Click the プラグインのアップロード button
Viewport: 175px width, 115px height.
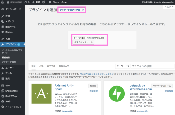pyautogui.click(x=72, y=10)
